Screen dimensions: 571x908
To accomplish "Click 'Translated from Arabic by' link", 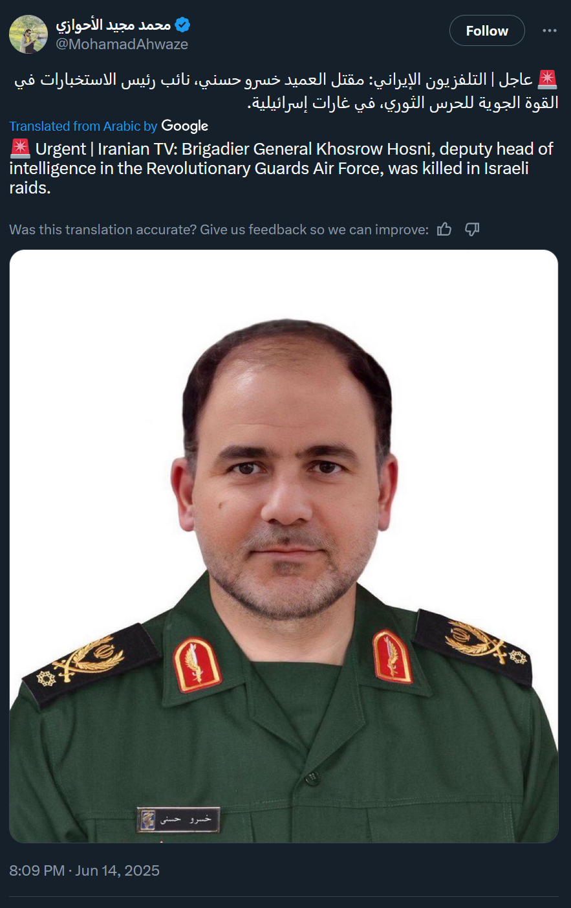I will tap(83, 126).
